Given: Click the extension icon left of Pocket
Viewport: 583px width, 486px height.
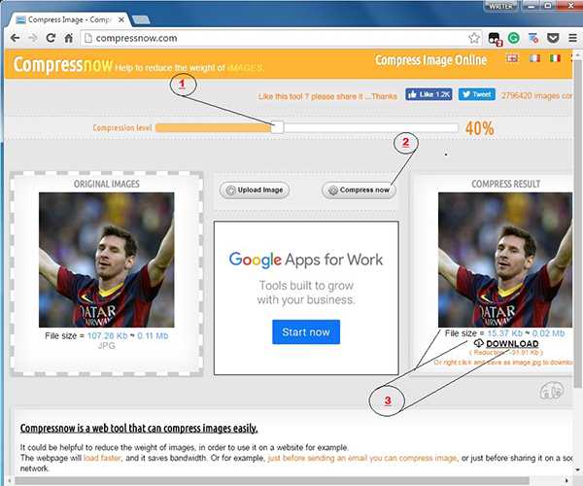Looking at the screenshot, I should tap(533, 38).
